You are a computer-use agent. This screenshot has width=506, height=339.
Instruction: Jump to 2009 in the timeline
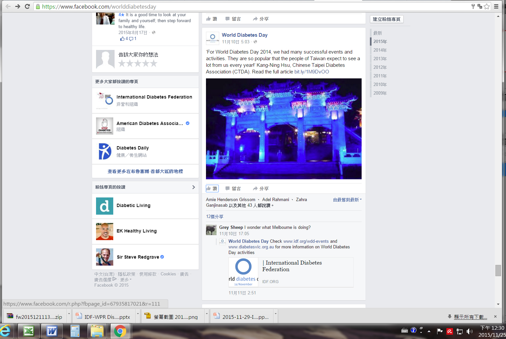tap(380, 93)
